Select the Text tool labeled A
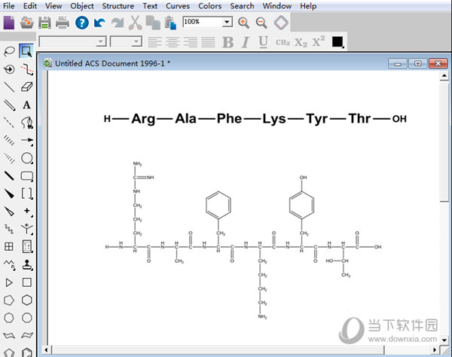Viewport: 452px width, 357px height. coord(27,105)
